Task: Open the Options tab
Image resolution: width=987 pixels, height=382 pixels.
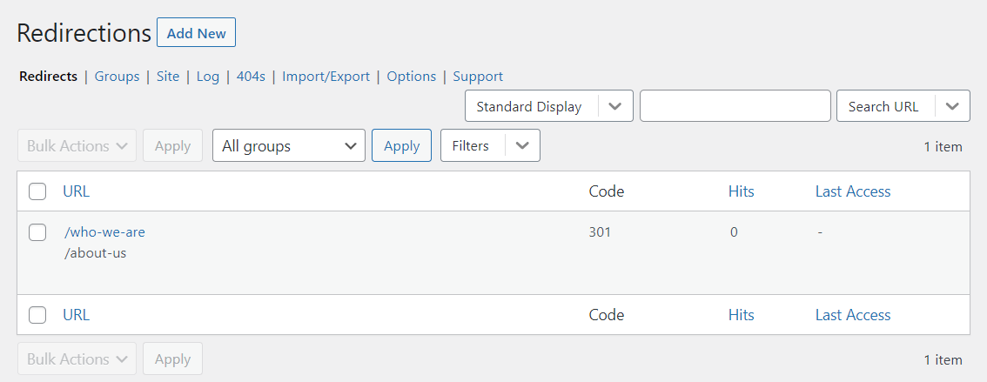Action: pyautogui.click(x=411, y=77)
